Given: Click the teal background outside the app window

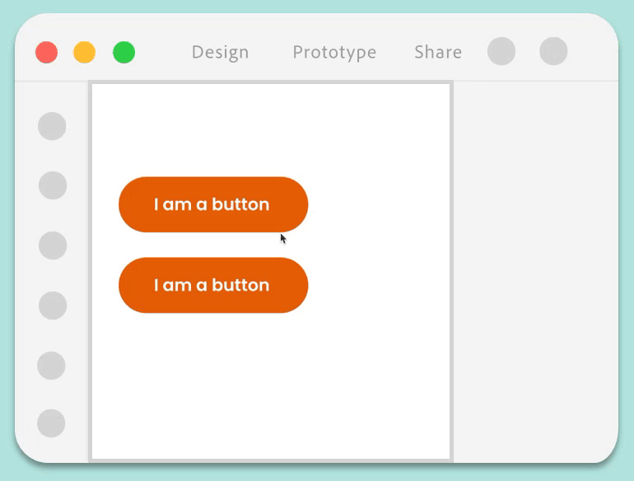Looking at the screenshot, I should tap(626, 247).
